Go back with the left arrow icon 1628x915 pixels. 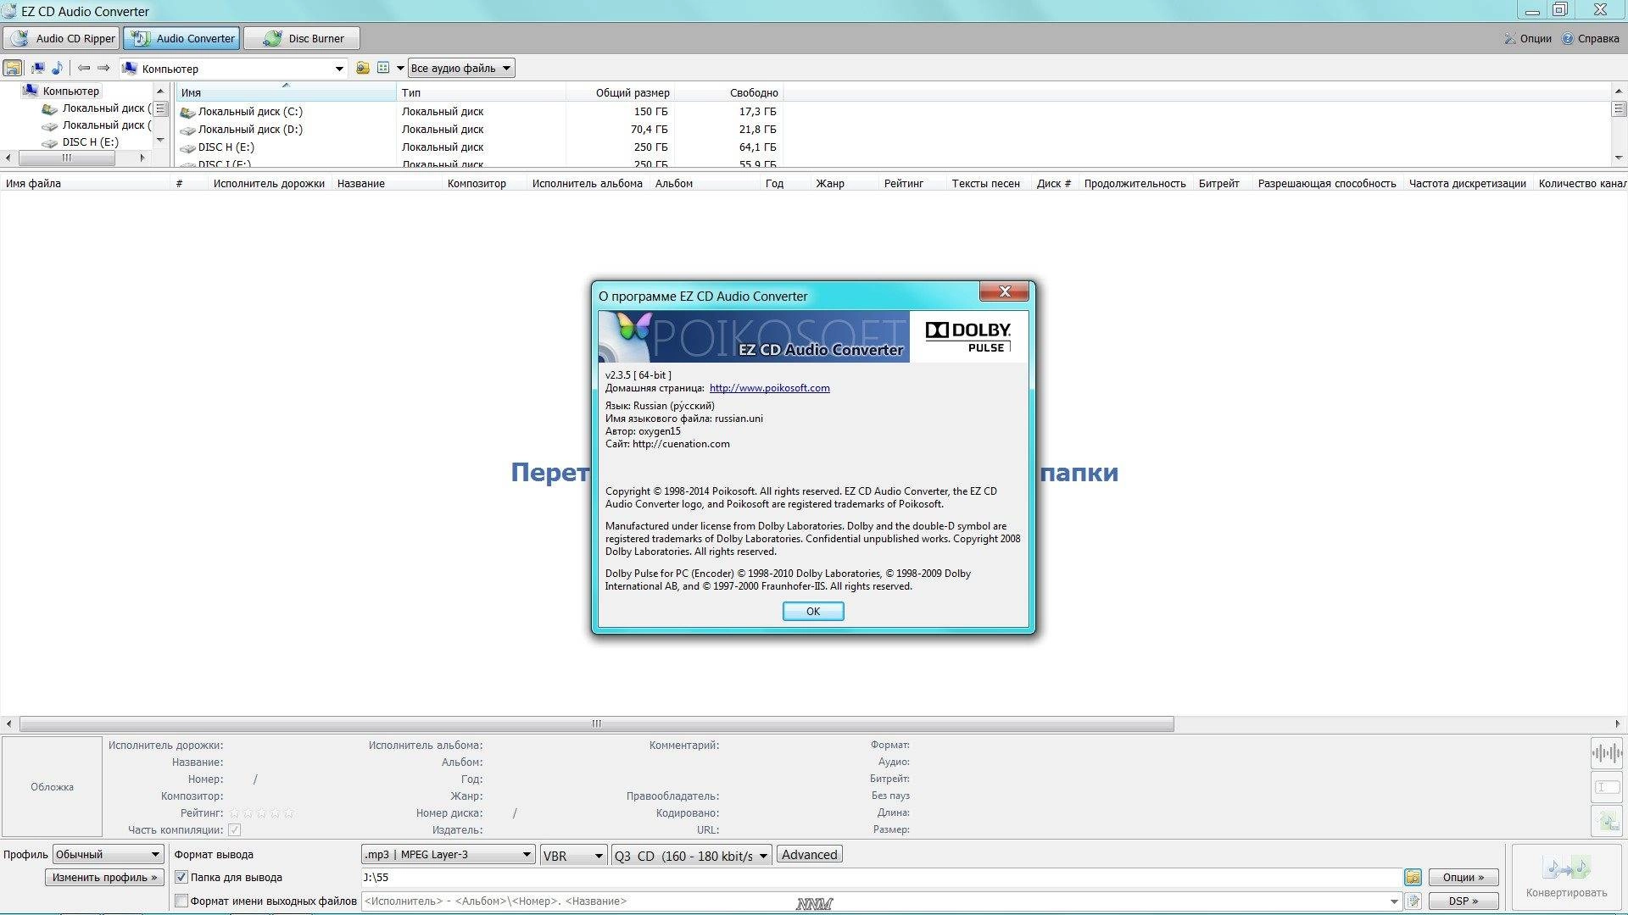pos(84,68)
